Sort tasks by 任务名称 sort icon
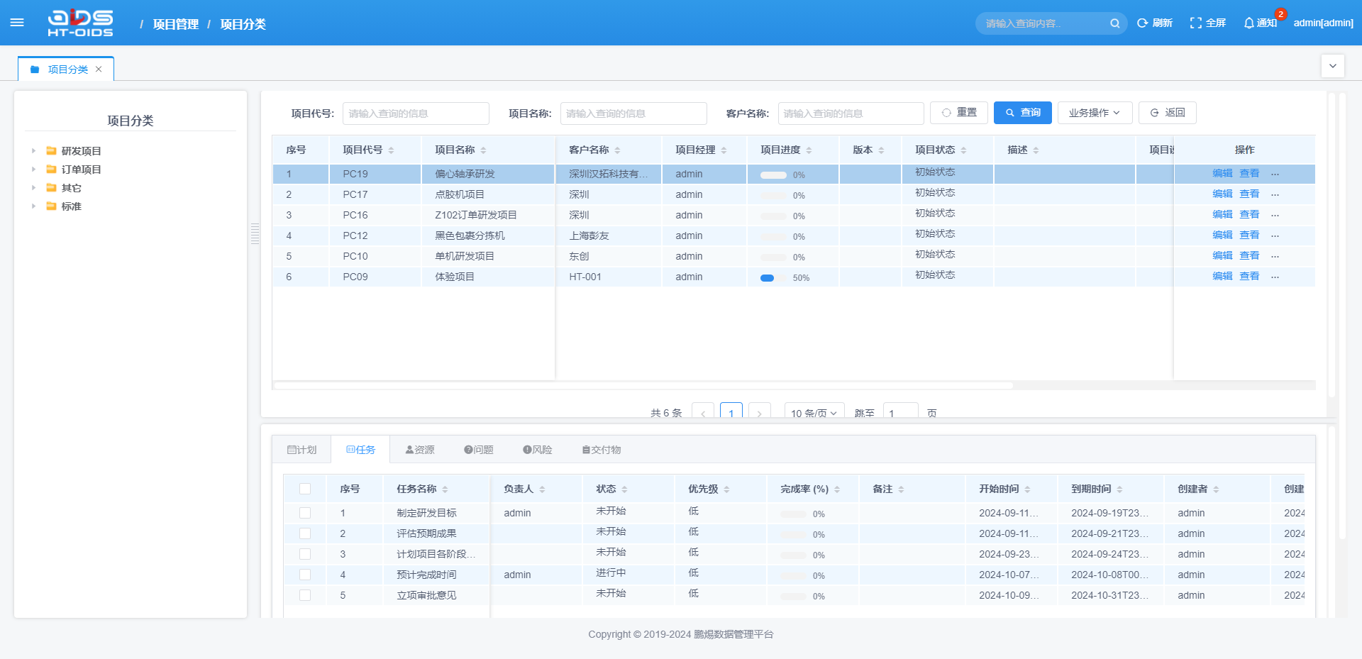This screenshot has height=659, width=1362. [x=445, y=489]
